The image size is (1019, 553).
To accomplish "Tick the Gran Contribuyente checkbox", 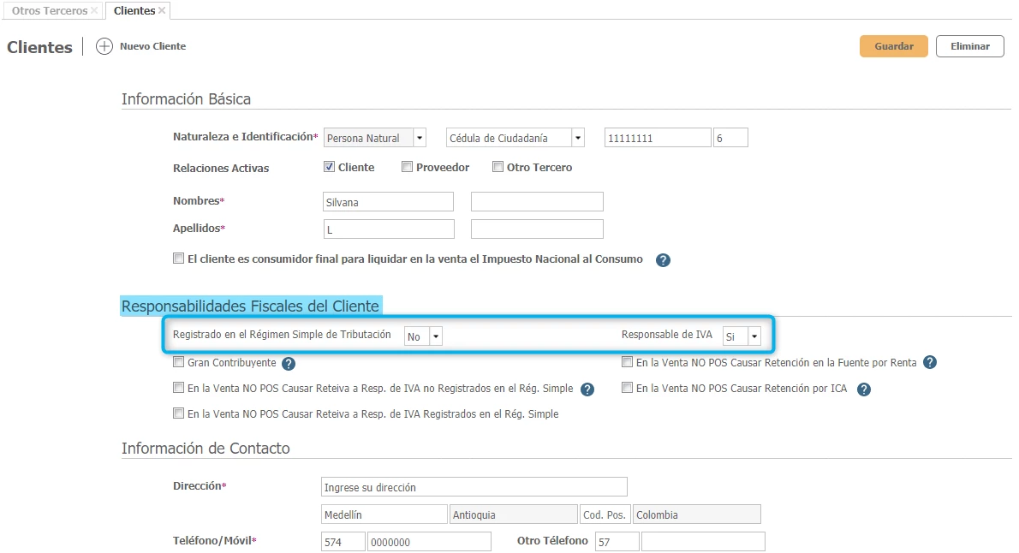I will [x=178, y=362].
